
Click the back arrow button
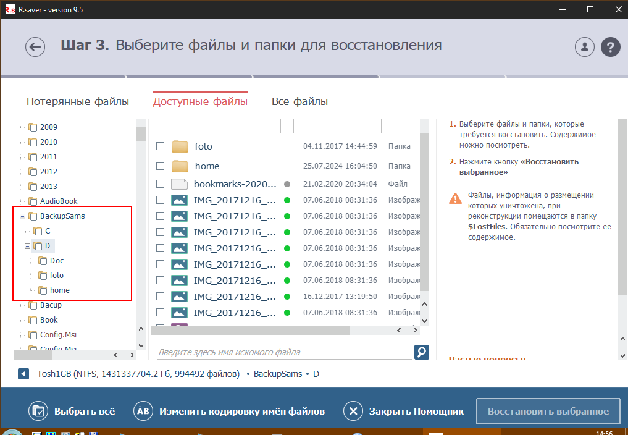tap(35, 47)
